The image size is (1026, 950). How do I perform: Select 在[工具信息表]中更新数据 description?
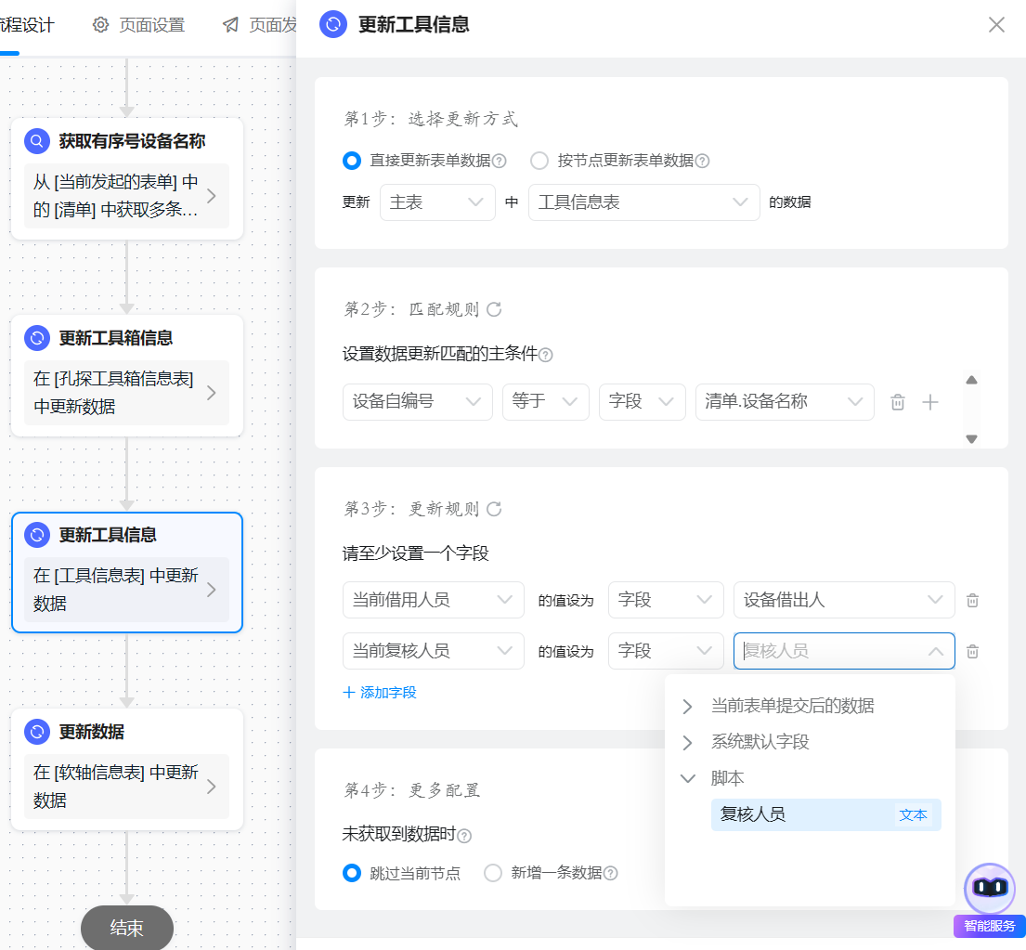126,590
